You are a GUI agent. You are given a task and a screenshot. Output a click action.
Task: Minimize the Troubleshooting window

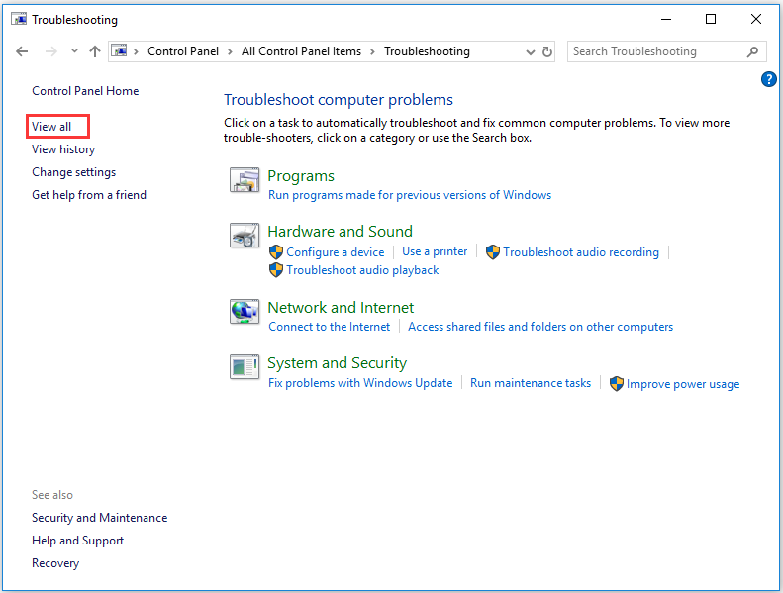[x=665, y=19]
